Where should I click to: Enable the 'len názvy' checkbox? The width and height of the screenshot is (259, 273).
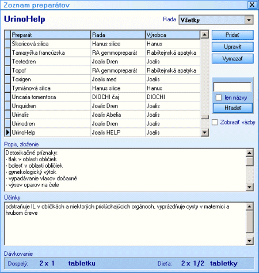pyautogui.click(x=219, y=97)
